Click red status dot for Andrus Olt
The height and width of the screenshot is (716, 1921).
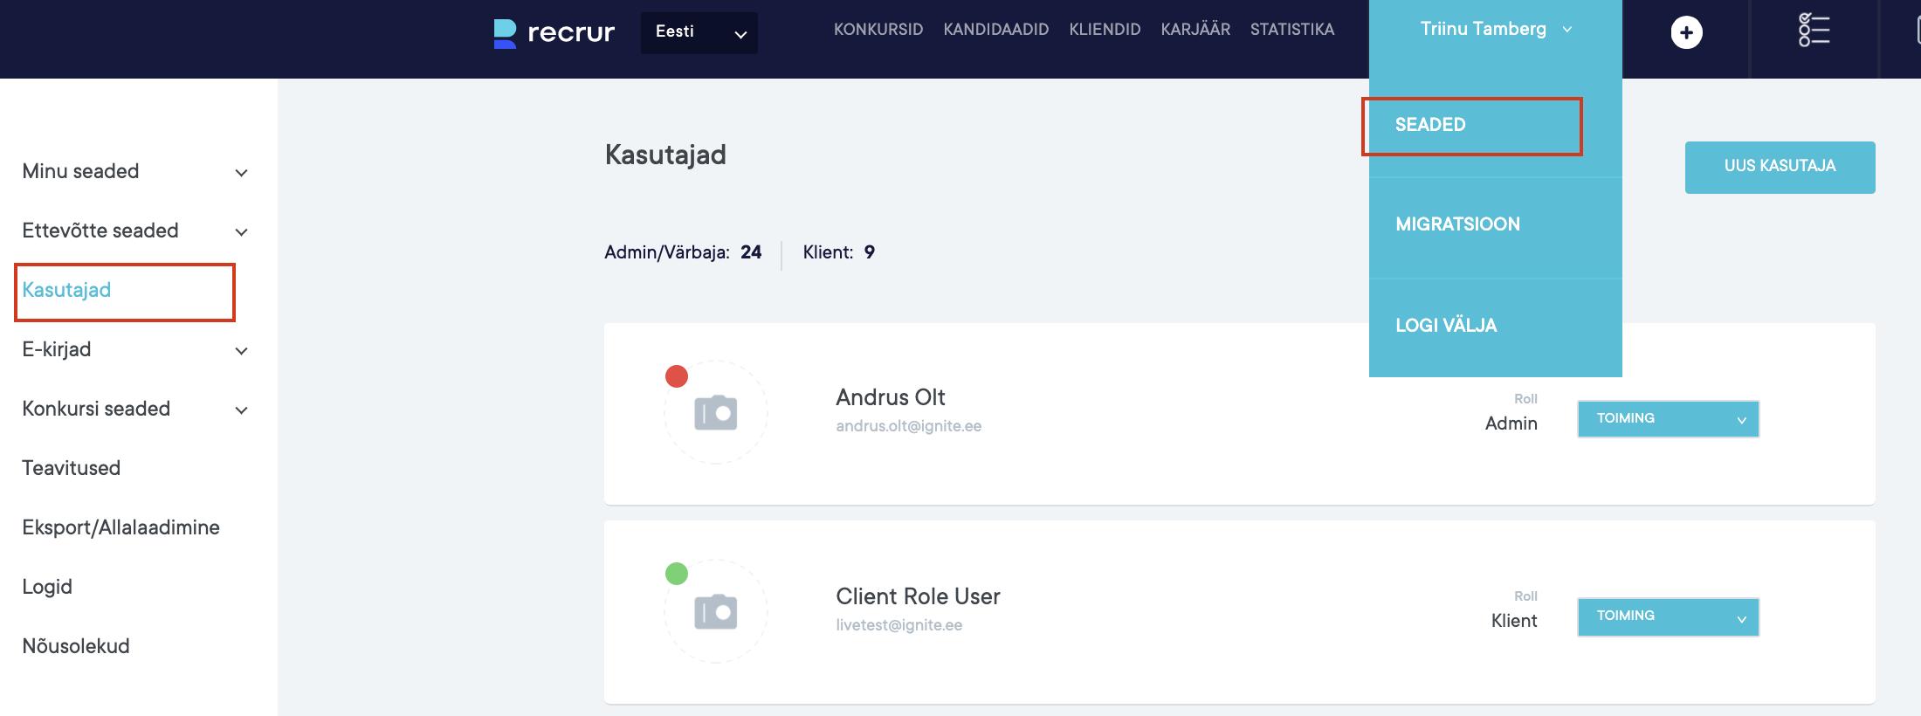[x=677, y=376]
